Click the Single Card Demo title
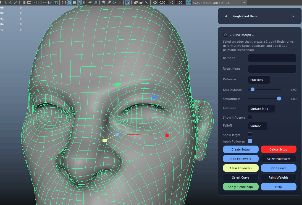 (x=245, y=16)
